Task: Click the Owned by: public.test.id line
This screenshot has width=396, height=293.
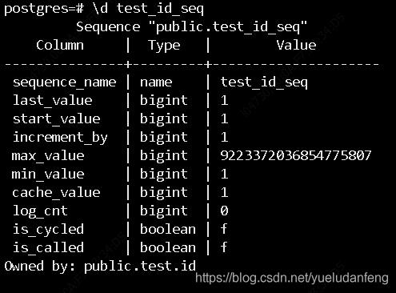Action: 100,267
